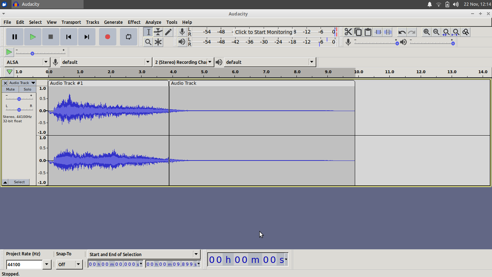Cut audio using the scissors icon
492x277 pixels.
348,32
